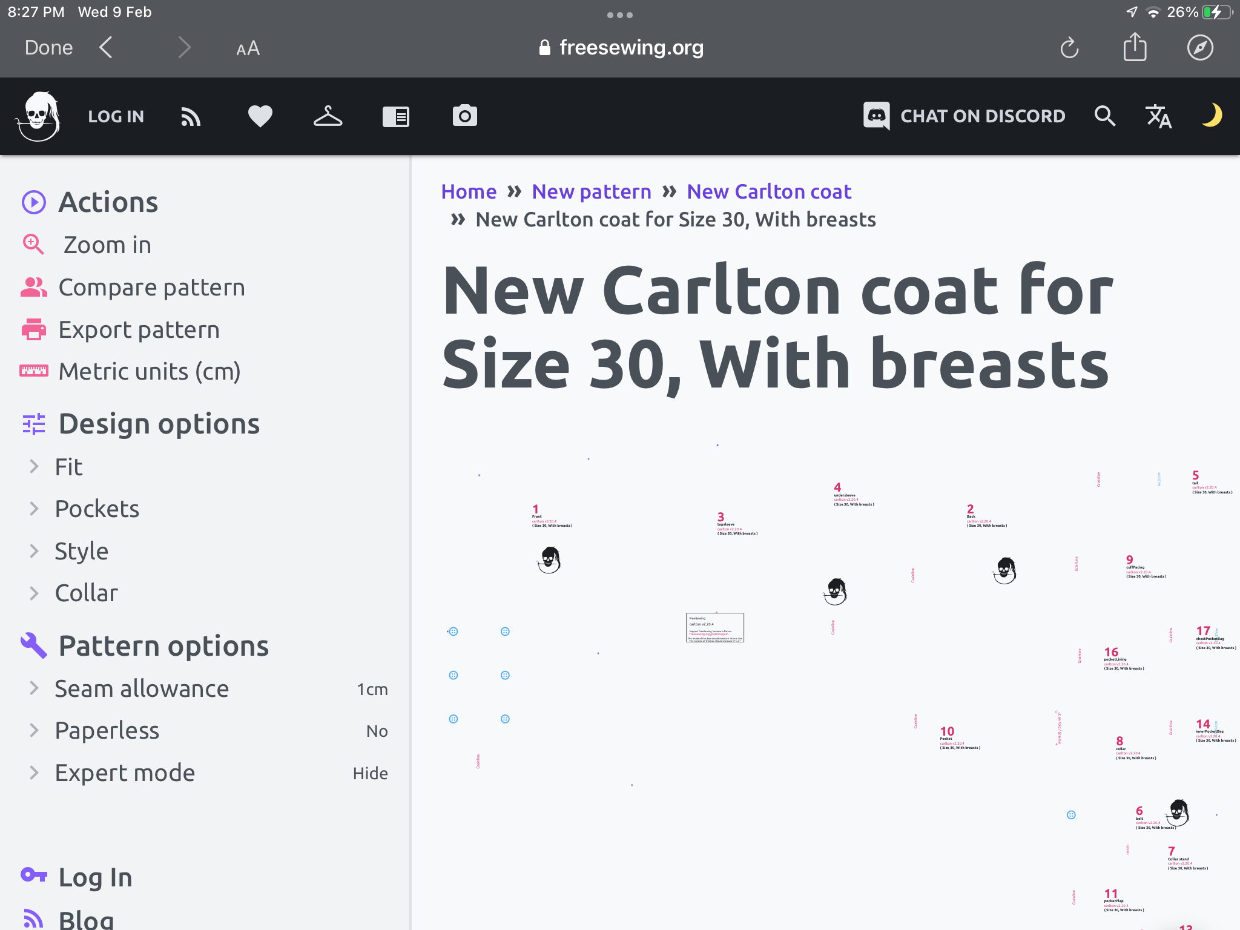Viewport: 1240px width, 930px height.
Task: Click Zoom in action
Action: 107,245
